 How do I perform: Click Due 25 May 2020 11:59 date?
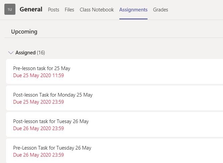pyautogui.click(x=39, y=75)
